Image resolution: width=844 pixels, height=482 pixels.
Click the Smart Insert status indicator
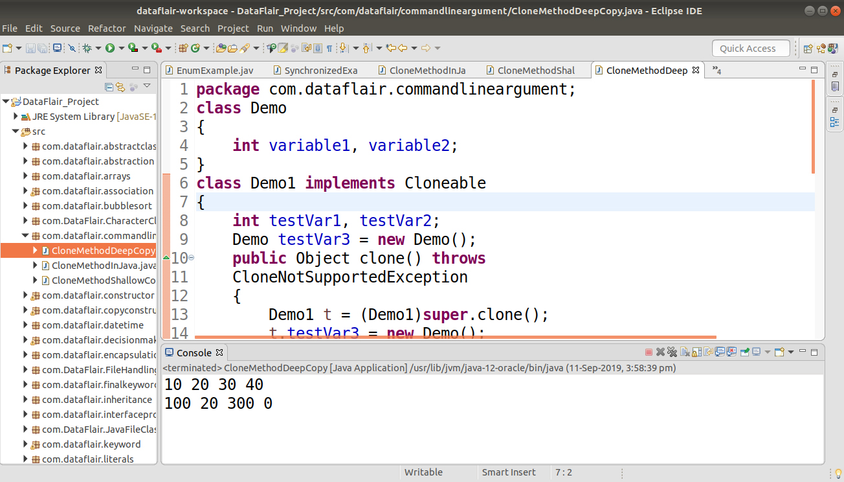[x=509, y=472]
